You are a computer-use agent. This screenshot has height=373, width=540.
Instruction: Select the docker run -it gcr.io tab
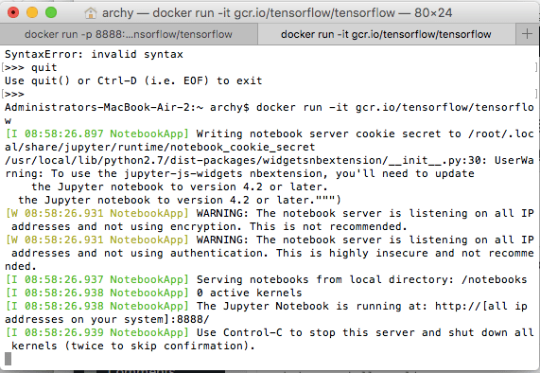click(x=386, y=34)
